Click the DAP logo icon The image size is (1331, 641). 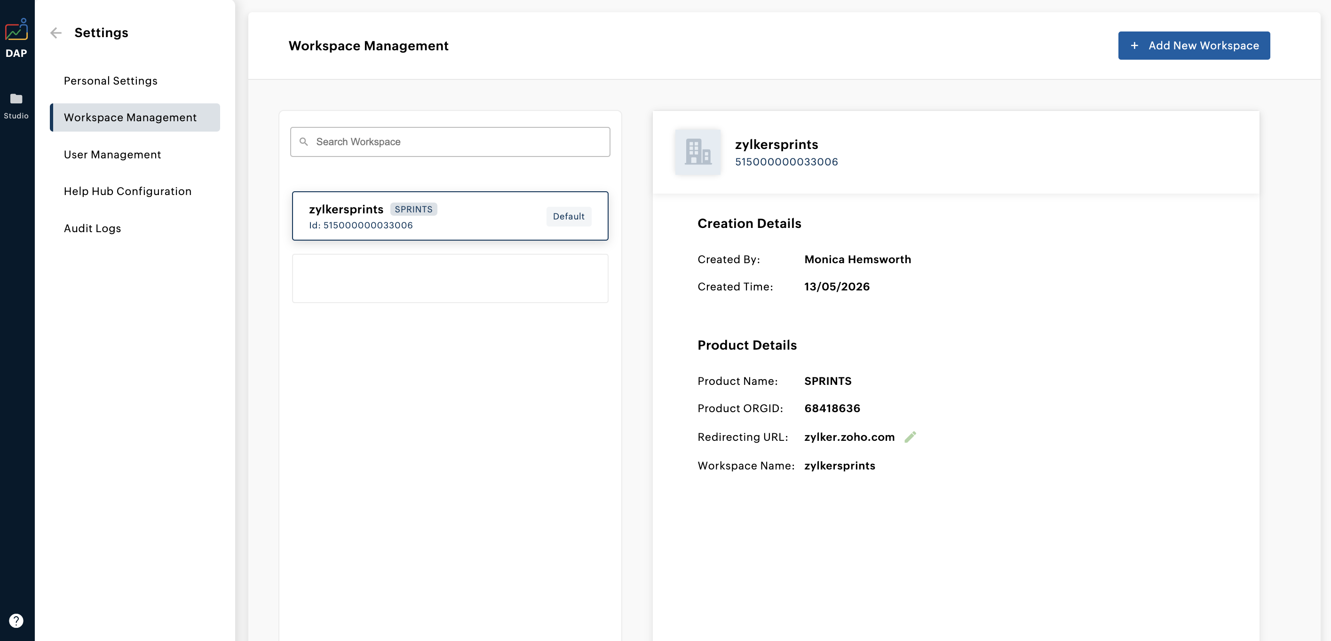click(16, 30)
